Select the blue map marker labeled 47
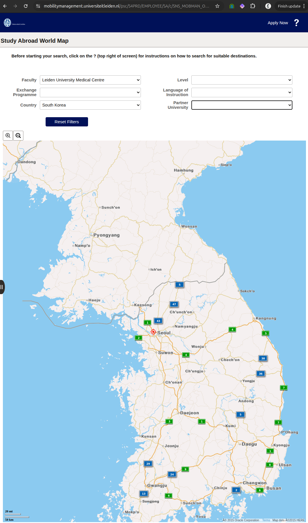308x523 pixels. (x=174, y=304)
